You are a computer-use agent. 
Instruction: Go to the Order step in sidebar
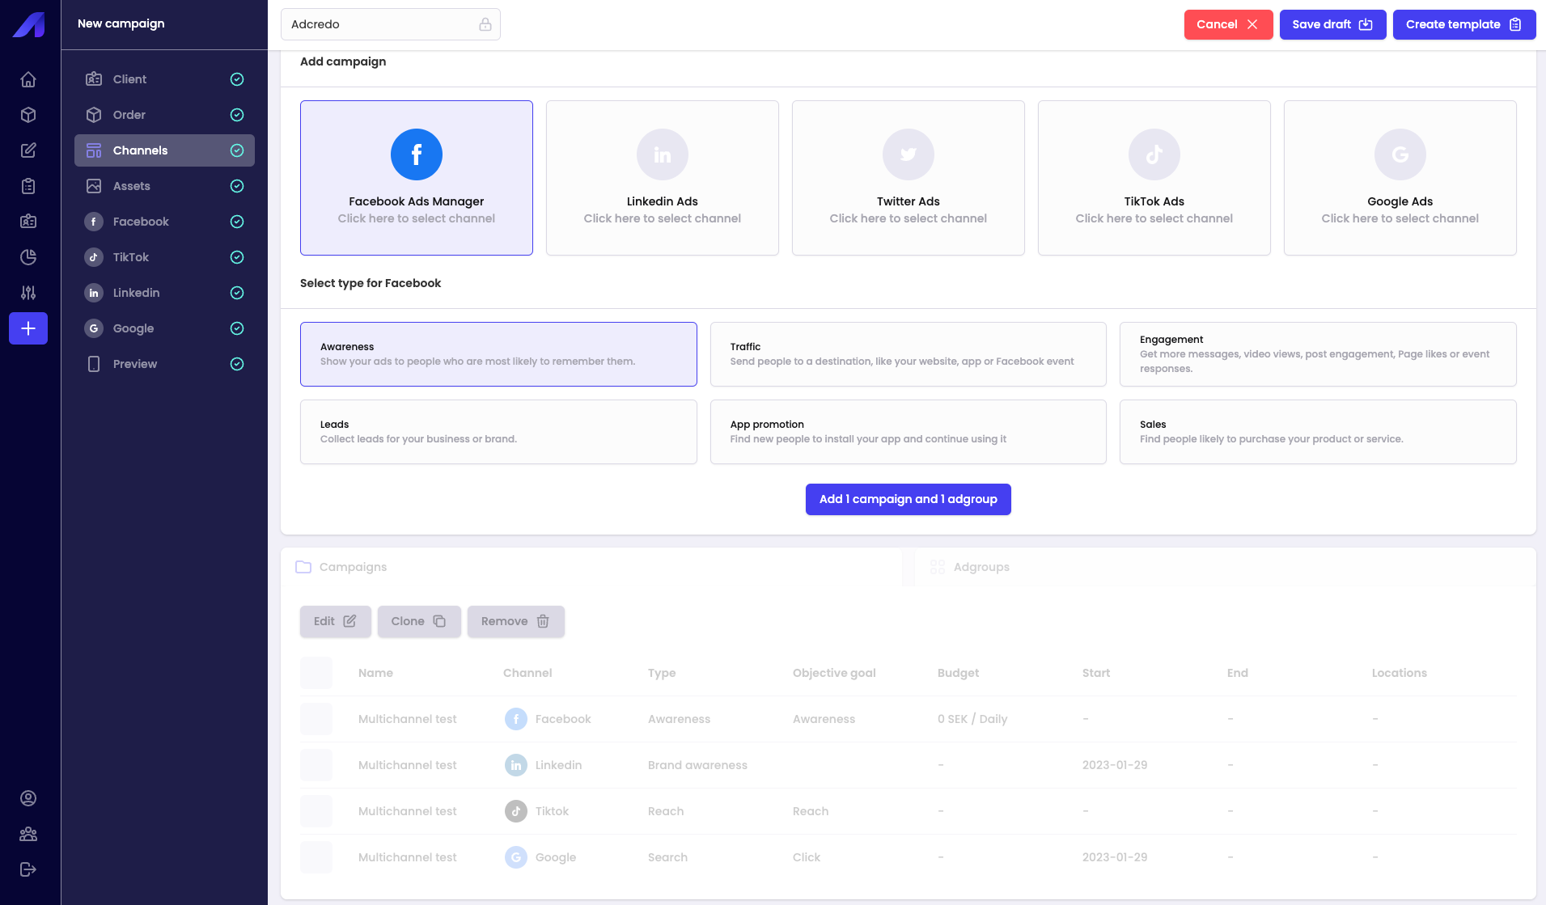(164, 115)
